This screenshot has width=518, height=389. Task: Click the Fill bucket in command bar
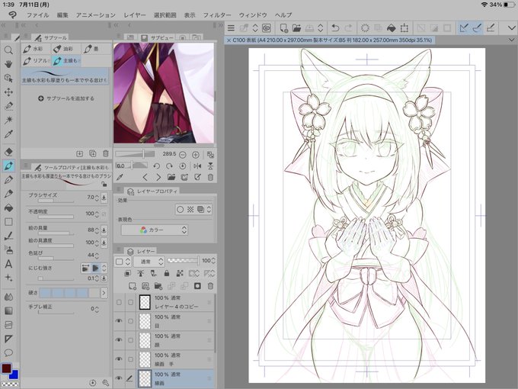(391, 28)
